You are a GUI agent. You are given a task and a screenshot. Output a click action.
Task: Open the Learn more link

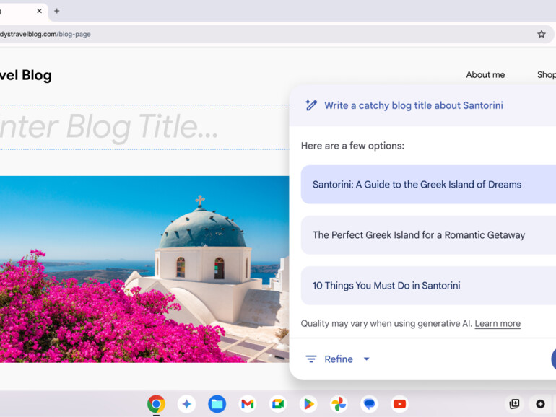click(x=498, y=323)
